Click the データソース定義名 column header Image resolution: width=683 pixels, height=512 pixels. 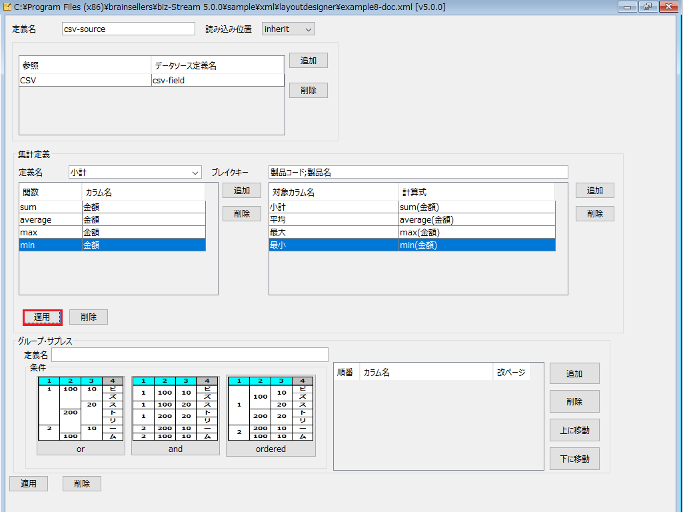[x=218, y=65]
